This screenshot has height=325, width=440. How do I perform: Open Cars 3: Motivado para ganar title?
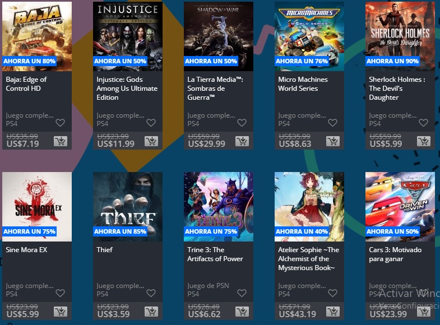coord(395,254)
